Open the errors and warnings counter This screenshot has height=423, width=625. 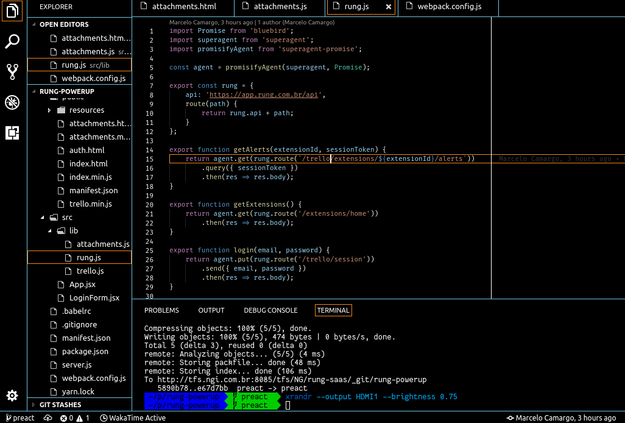[x=75, y=418]
